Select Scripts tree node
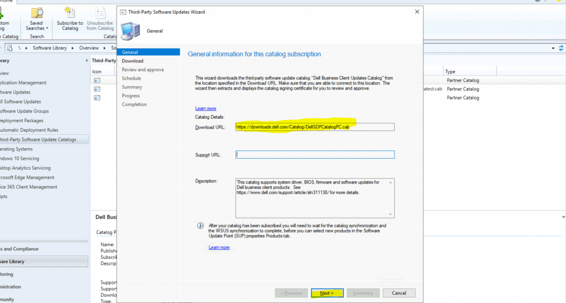566x303 pixels. point(4,196)
